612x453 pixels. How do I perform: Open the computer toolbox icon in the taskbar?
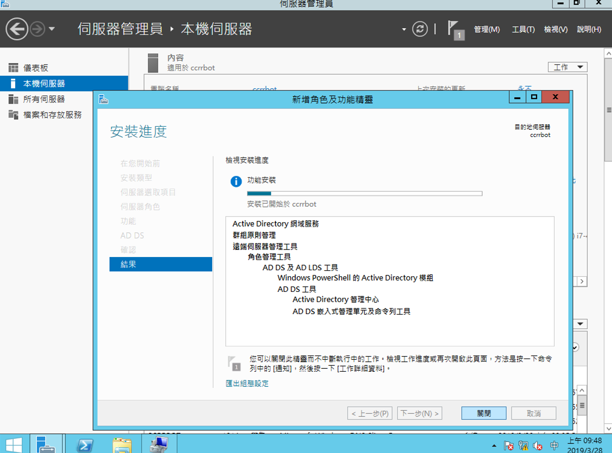159,445
